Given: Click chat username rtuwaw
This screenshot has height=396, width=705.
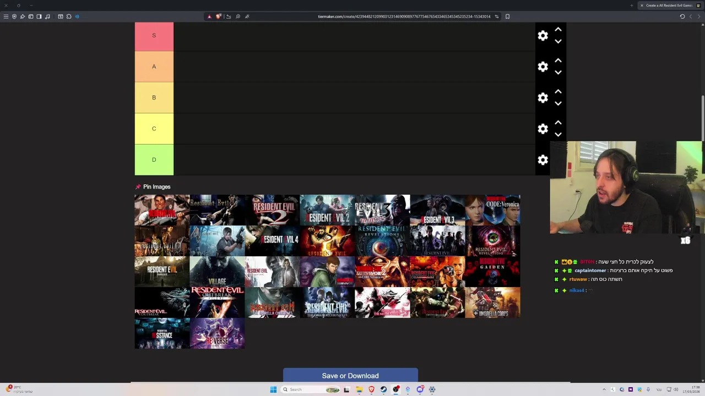Looking at the screenshot, I should click(578, 279).
